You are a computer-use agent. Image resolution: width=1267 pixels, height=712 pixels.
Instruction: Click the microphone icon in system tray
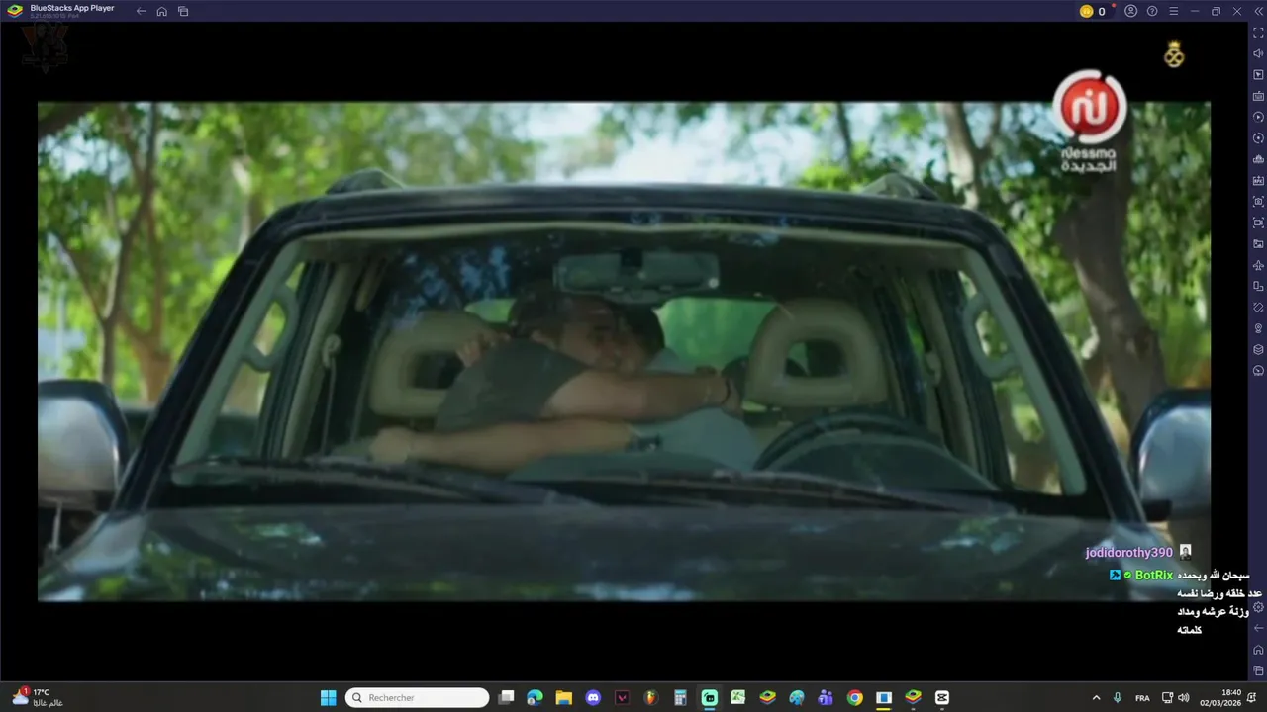[x=1118, y=697]
